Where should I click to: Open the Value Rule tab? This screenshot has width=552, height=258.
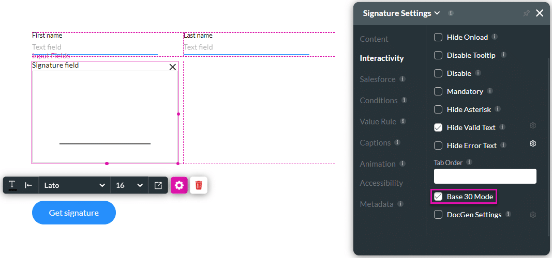[378, 121]
